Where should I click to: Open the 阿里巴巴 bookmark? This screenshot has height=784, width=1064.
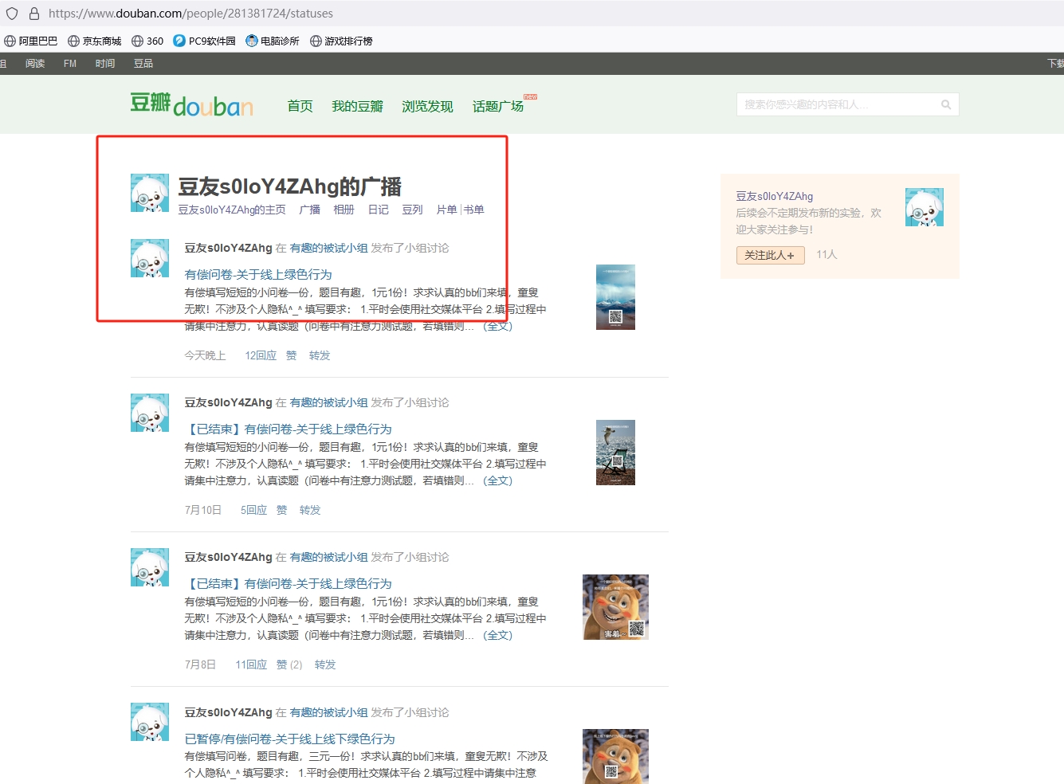[31, 41]
